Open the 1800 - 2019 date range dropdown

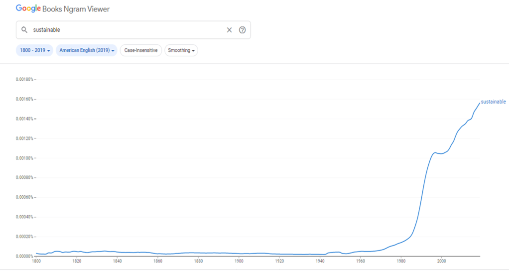(x=35, y=50)
